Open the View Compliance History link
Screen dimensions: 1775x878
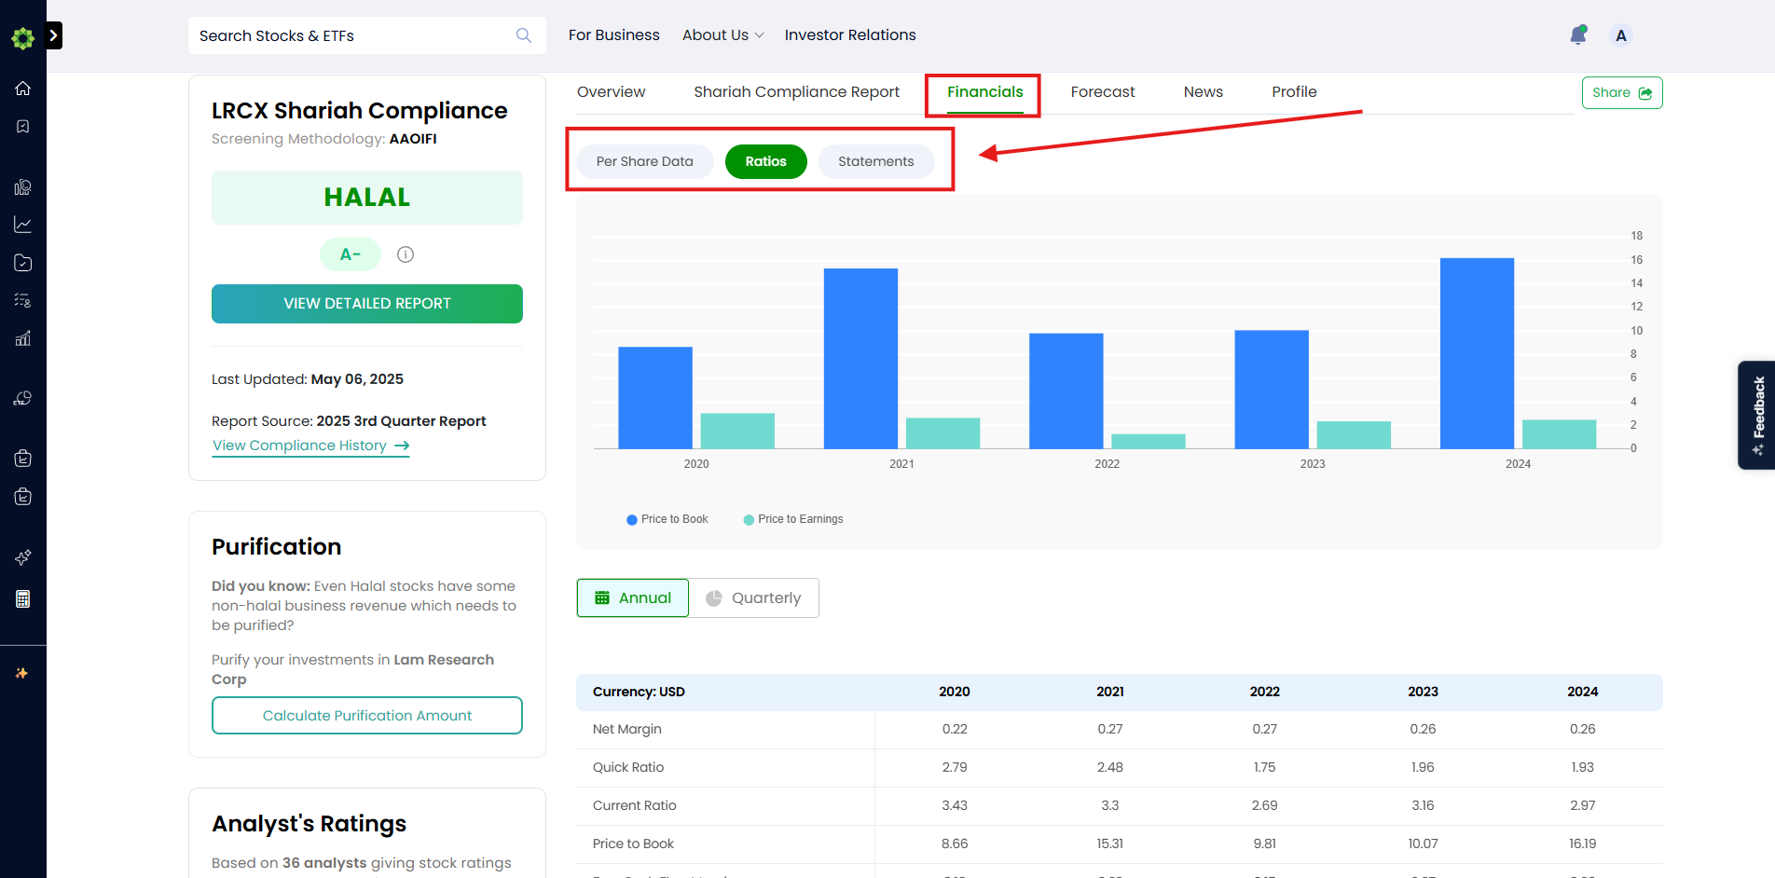[311, 446]
